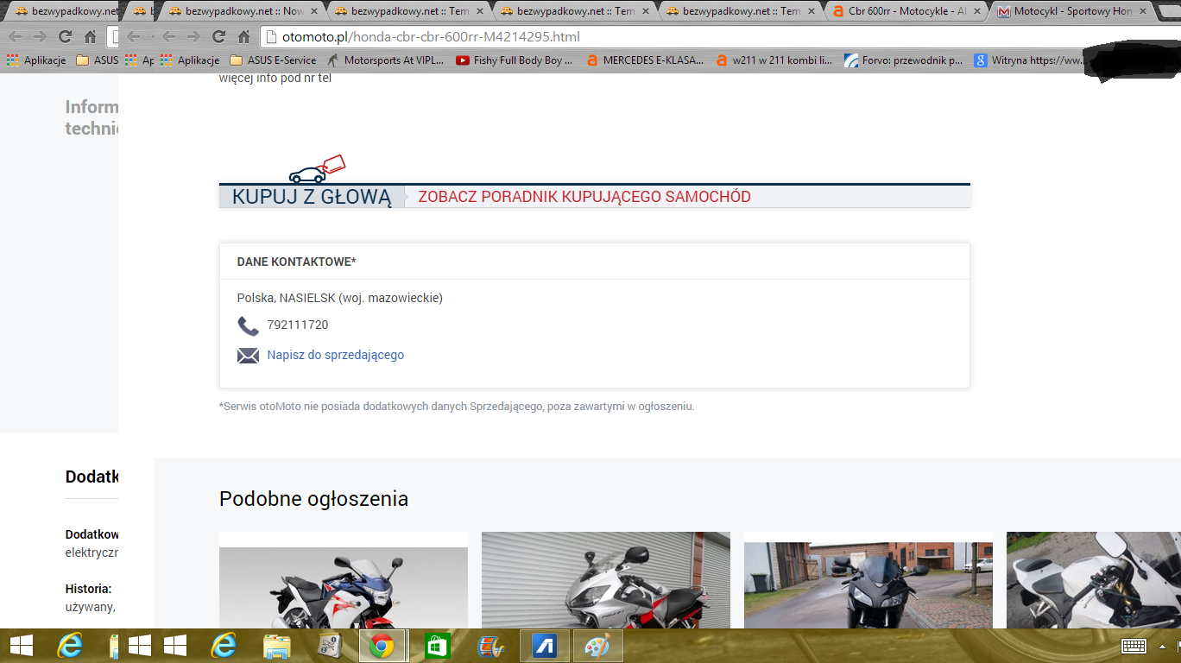Open ZOBACZ PORADNIK KUPUJĄCEGO SAMOCHÓD guide
The image size is (1181, 663).
tap(584, 197)
